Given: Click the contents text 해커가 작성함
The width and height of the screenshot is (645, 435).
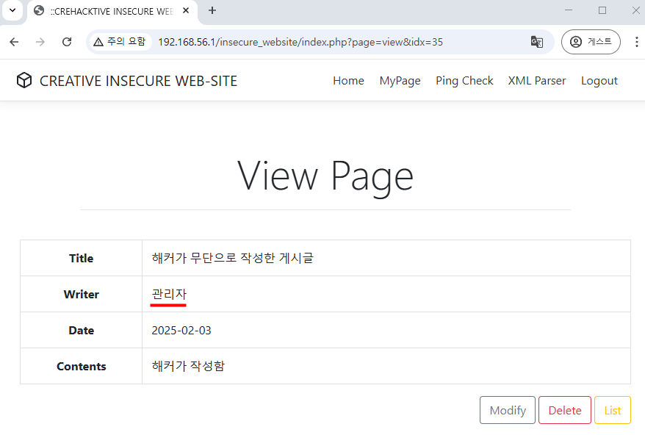Looking at the screenshot, I should (x=188, y=366).
